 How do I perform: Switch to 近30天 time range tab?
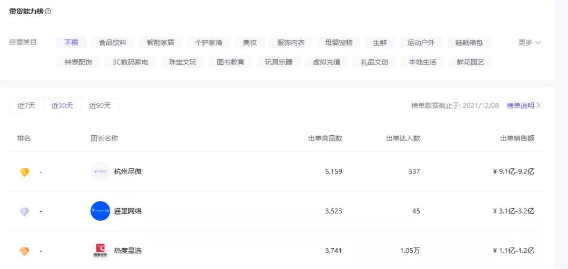coord(62,105)
